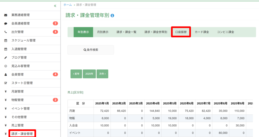Click the smiley icon beside 見込み客管理

point(6,66)
